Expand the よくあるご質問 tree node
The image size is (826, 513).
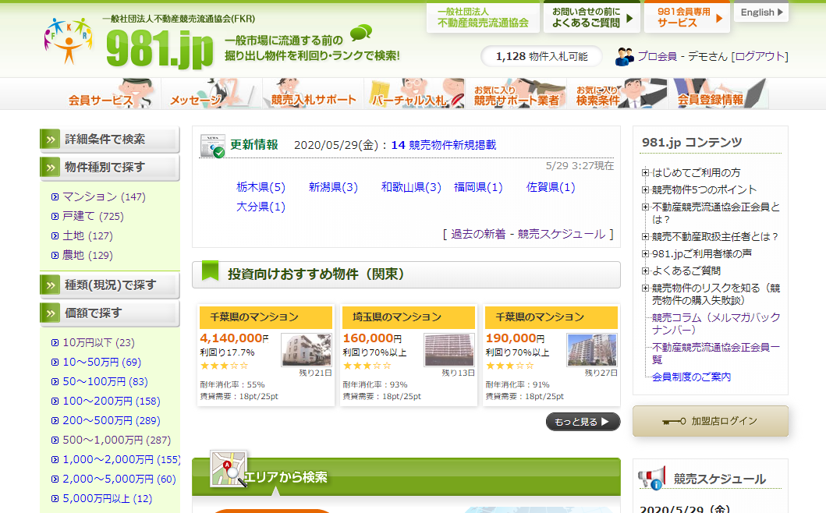[x=645, y=271]
